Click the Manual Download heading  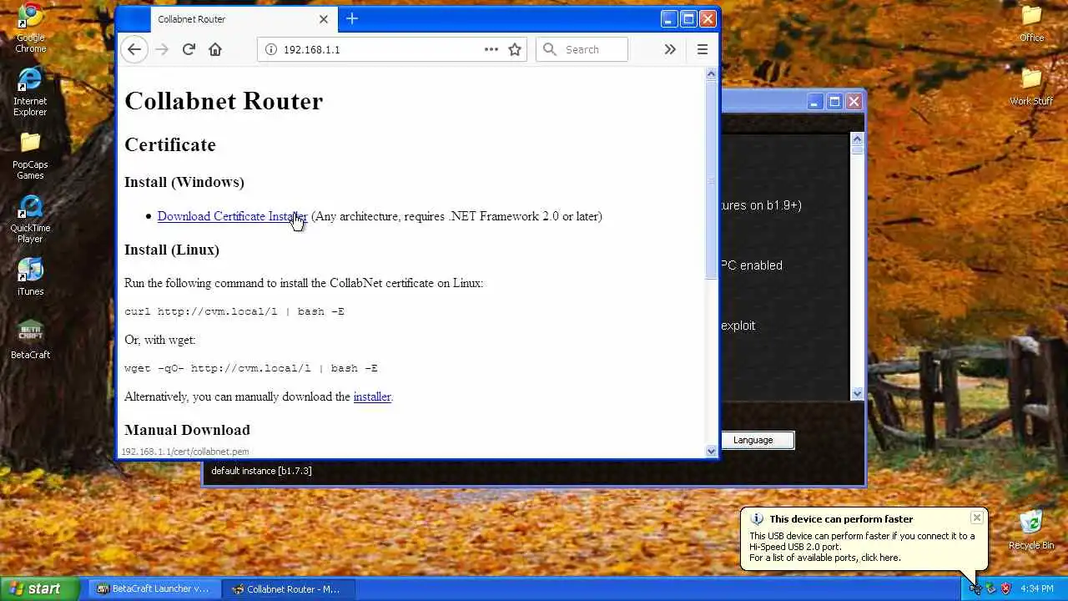pyautogui.click(x=187, y=430)
